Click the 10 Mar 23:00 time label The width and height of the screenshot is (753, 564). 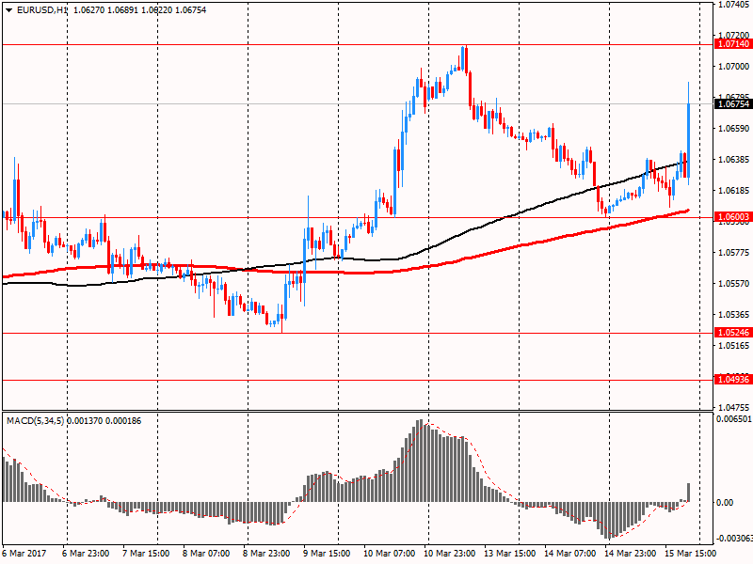click(x=450, y=554)
